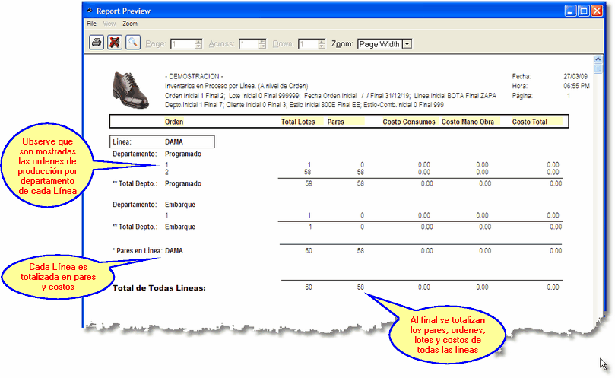Click the printer icon to print report
The image size is (615, 378).
pyautogui.click(x=97, y=43)
